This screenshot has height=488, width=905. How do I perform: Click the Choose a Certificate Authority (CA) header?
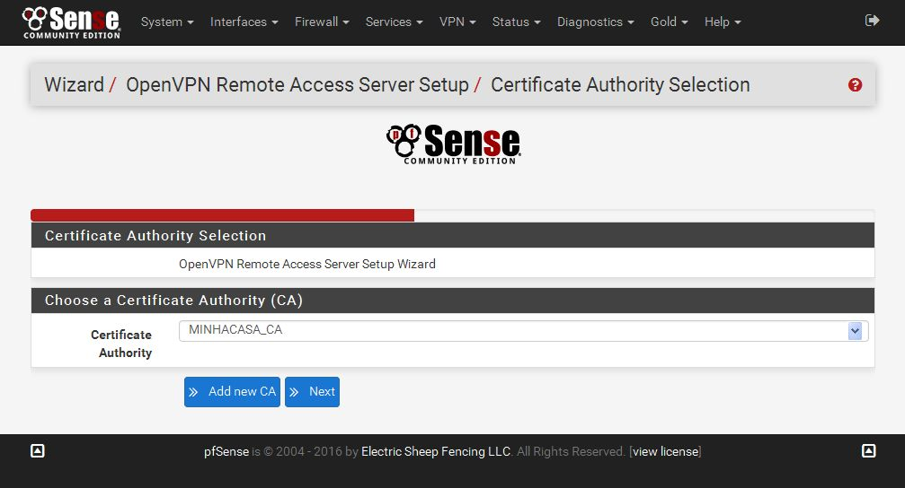(453, 301)
